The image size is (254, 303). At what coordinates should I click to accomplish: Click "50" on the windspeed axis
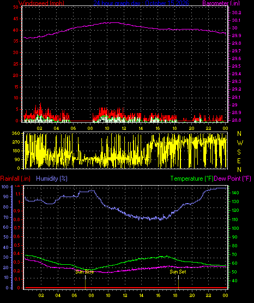click(x=16, y=7)
